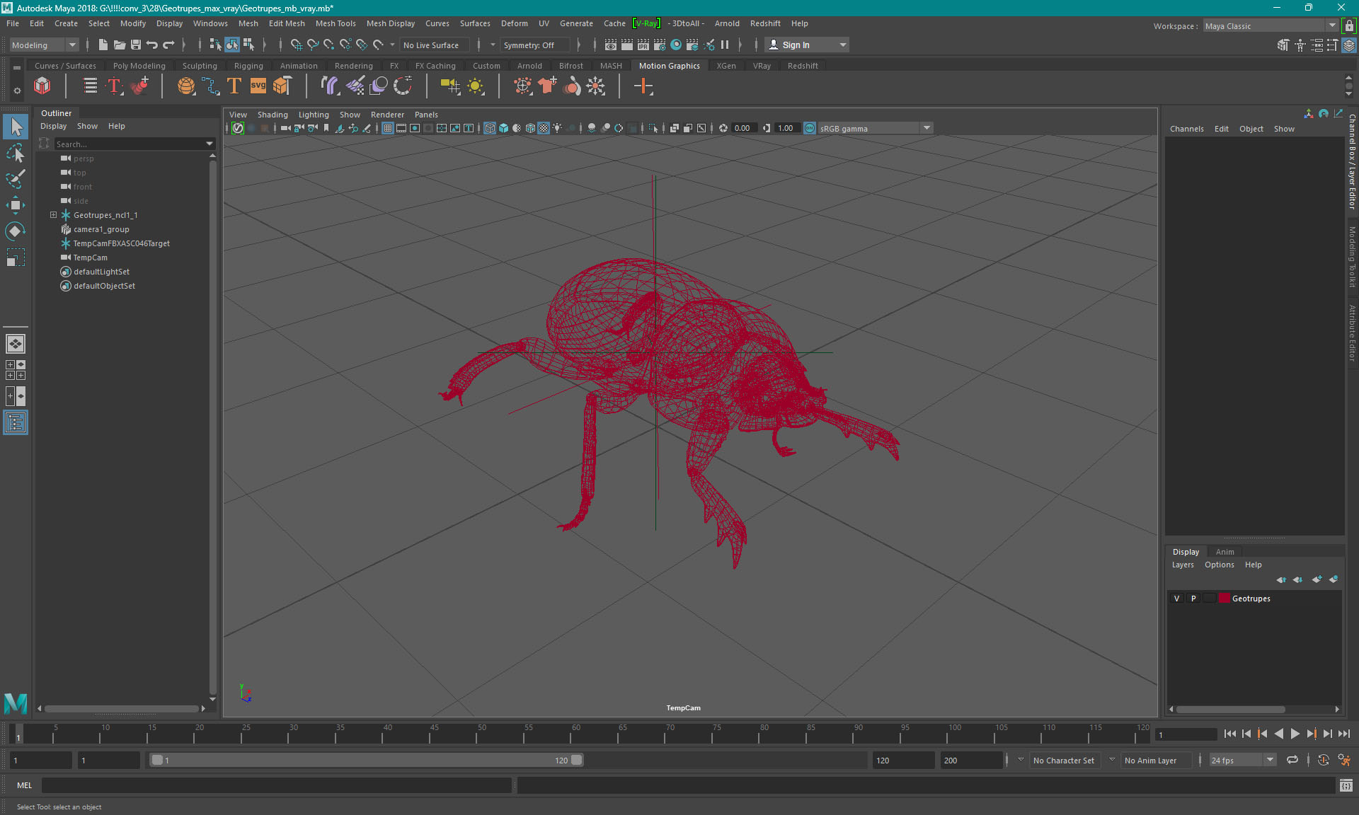The width and height of the screenshot is (1359, 815).
Task: Toggle wireframe on shaded in viewport
Action: tap(530, 128)
